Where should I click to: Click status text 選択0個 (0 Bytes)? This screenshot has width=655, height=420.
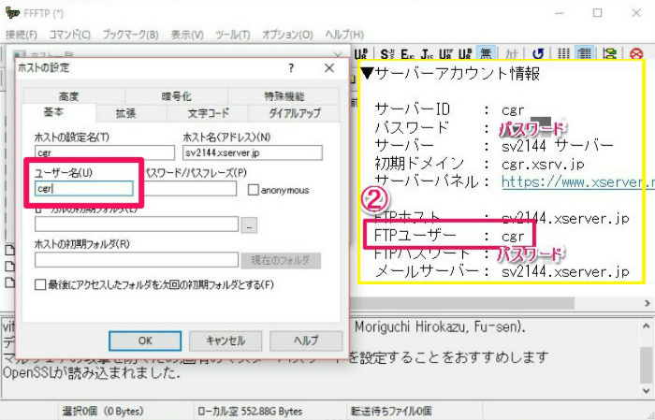103,412
